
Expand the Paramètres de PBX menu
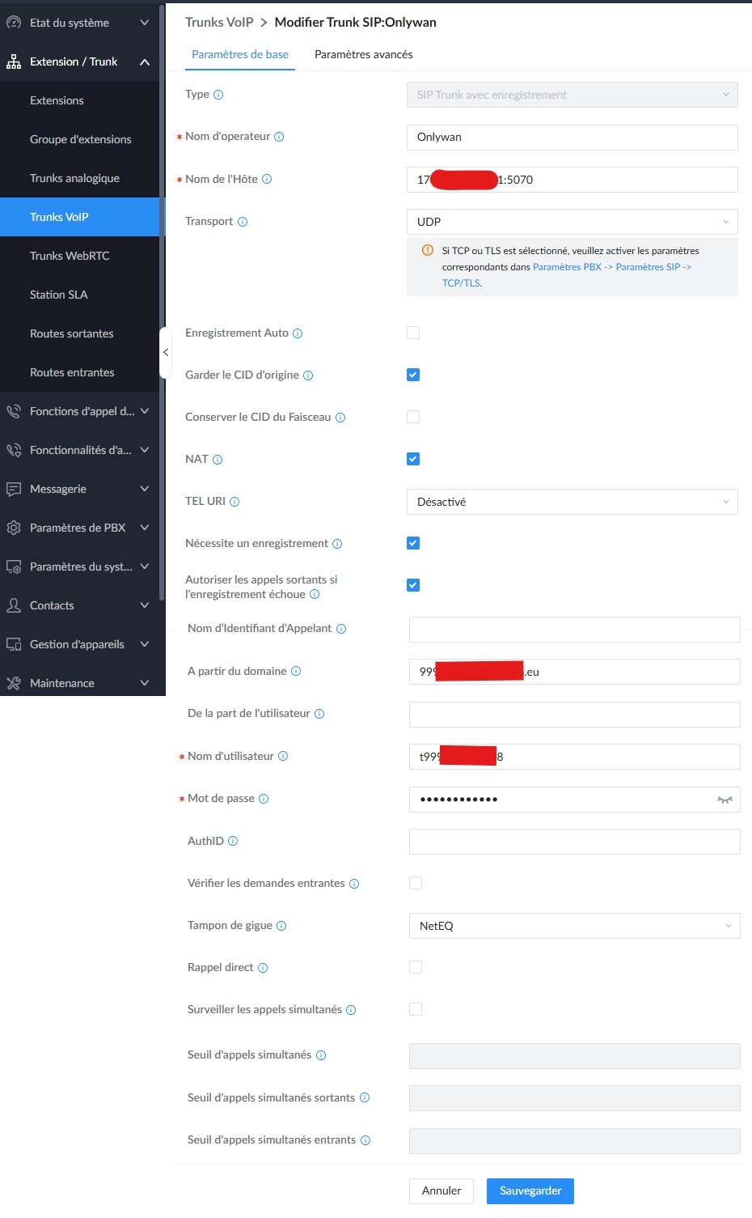tap(78, 528)
